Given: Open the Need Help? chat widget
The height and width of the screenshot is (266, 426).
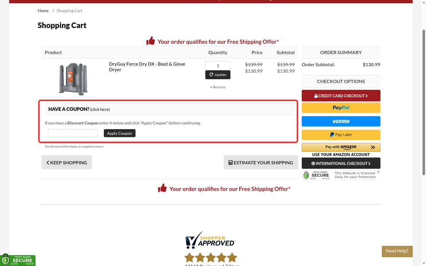Looking at the screenshot, I should pyautogui.click(x=397, y=251).
